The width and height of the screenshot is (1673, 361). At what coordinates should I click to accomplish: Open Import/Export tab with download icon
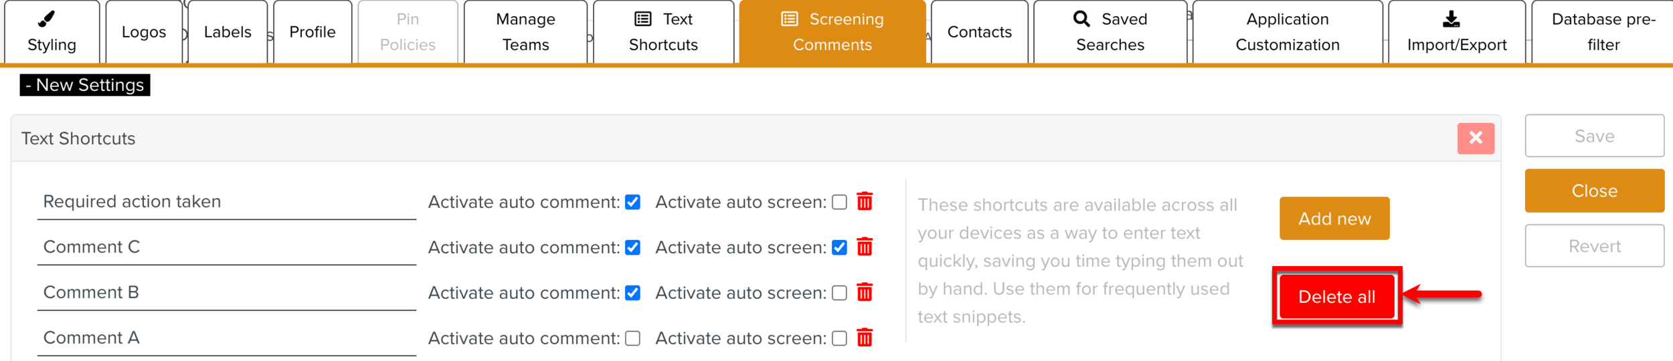[1456, 32]
